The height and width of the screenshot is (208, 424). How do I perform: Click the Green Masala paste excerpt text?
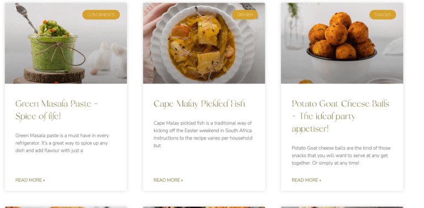click(62, 143)
